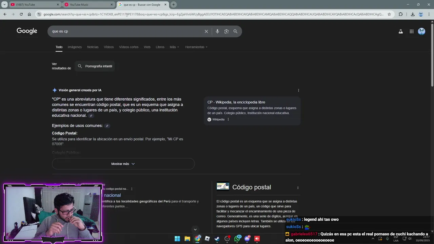Image resolution: width=434 pixels, height=244 pixels.
Task: Show hidden system tray icons
Action: click(373, 239)
